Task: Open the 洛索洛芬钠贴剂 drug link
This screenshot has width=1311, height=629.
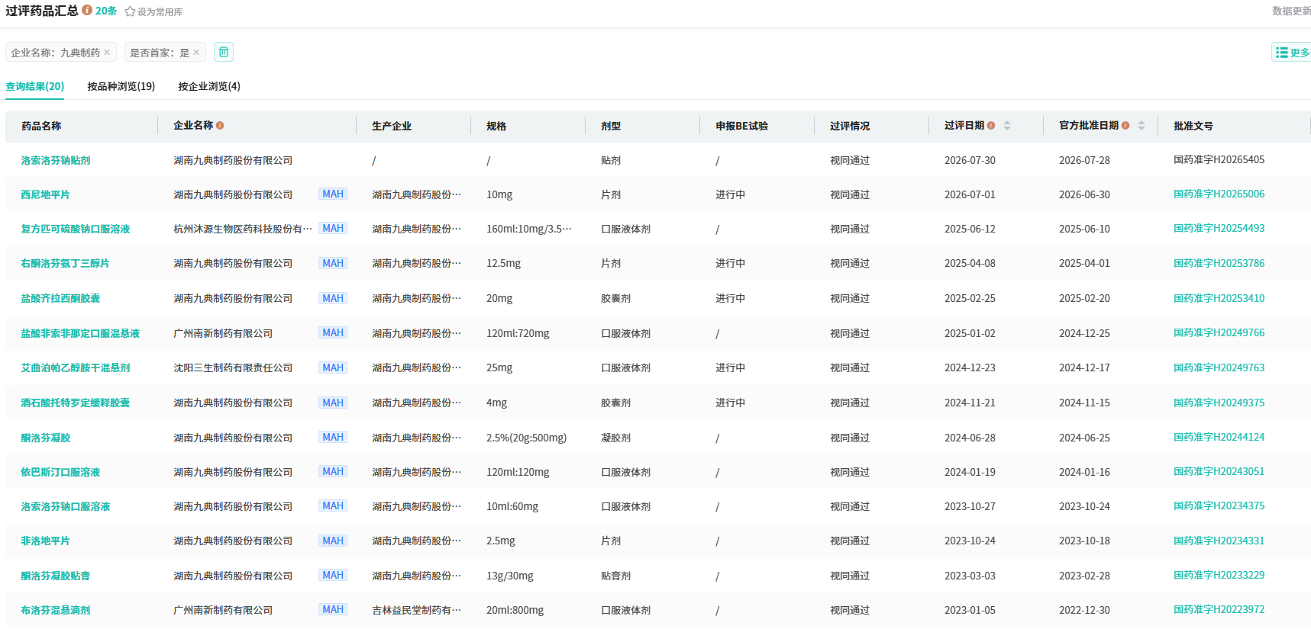Action: click(56, 161)
